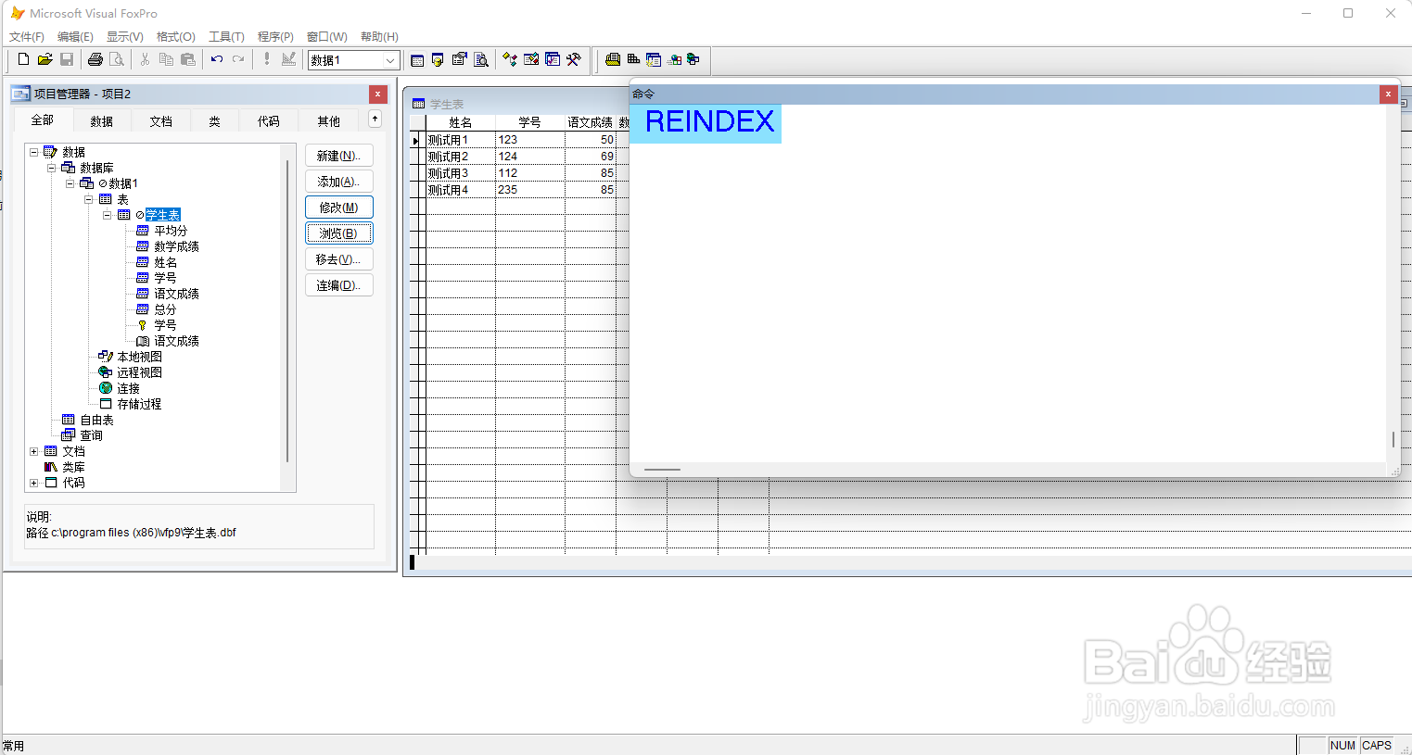
Task: Open the Command Window via toolbar icon
Action: tap(417, 59)
